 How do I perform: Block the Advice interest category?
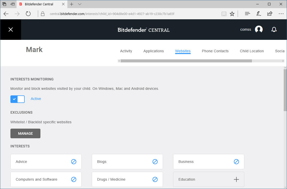click(73, 162)
